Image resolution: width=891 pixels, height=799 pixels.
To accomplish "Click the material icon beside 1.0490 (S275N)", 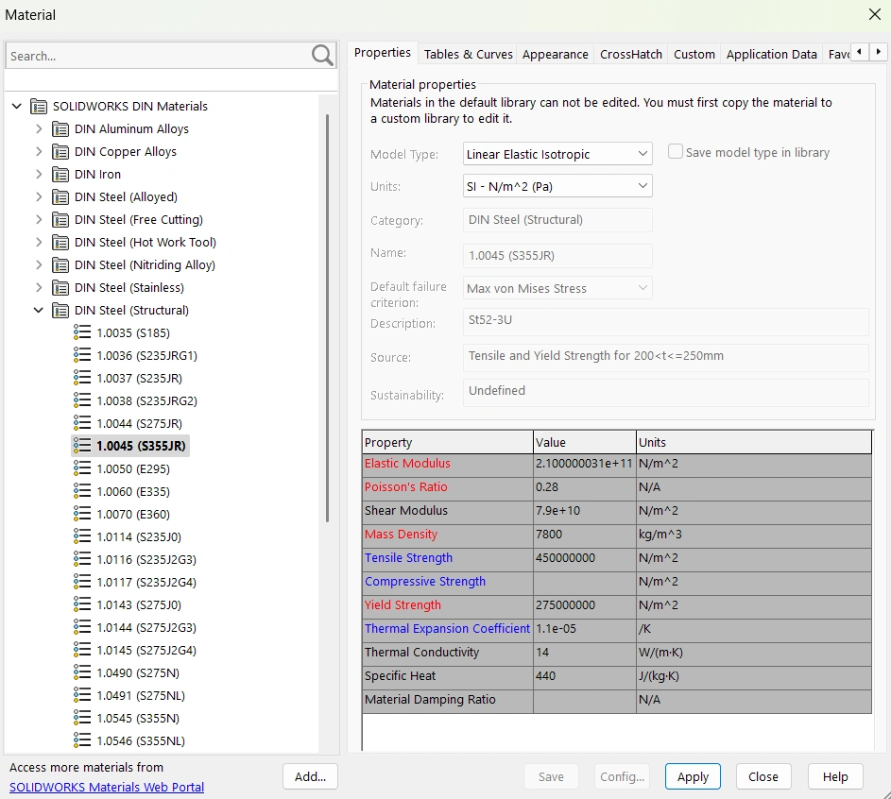I will [82, 673].
